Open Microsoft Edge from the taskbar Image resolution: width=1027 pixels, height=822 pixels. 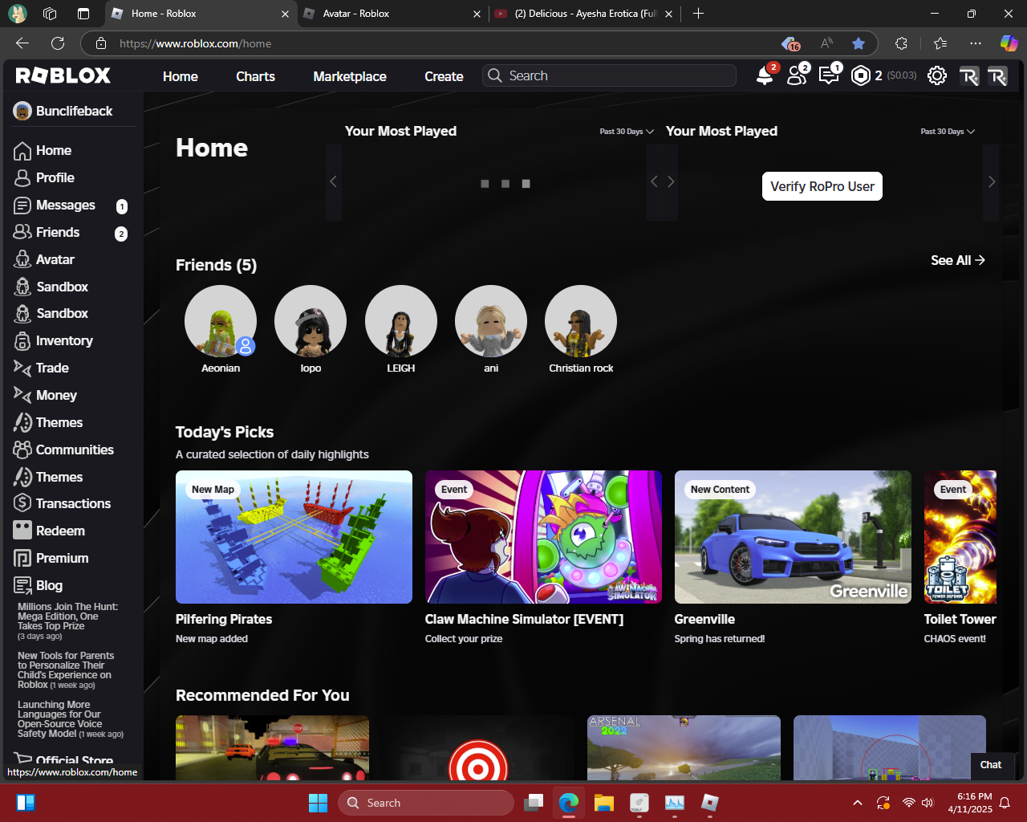coord(569,803)
